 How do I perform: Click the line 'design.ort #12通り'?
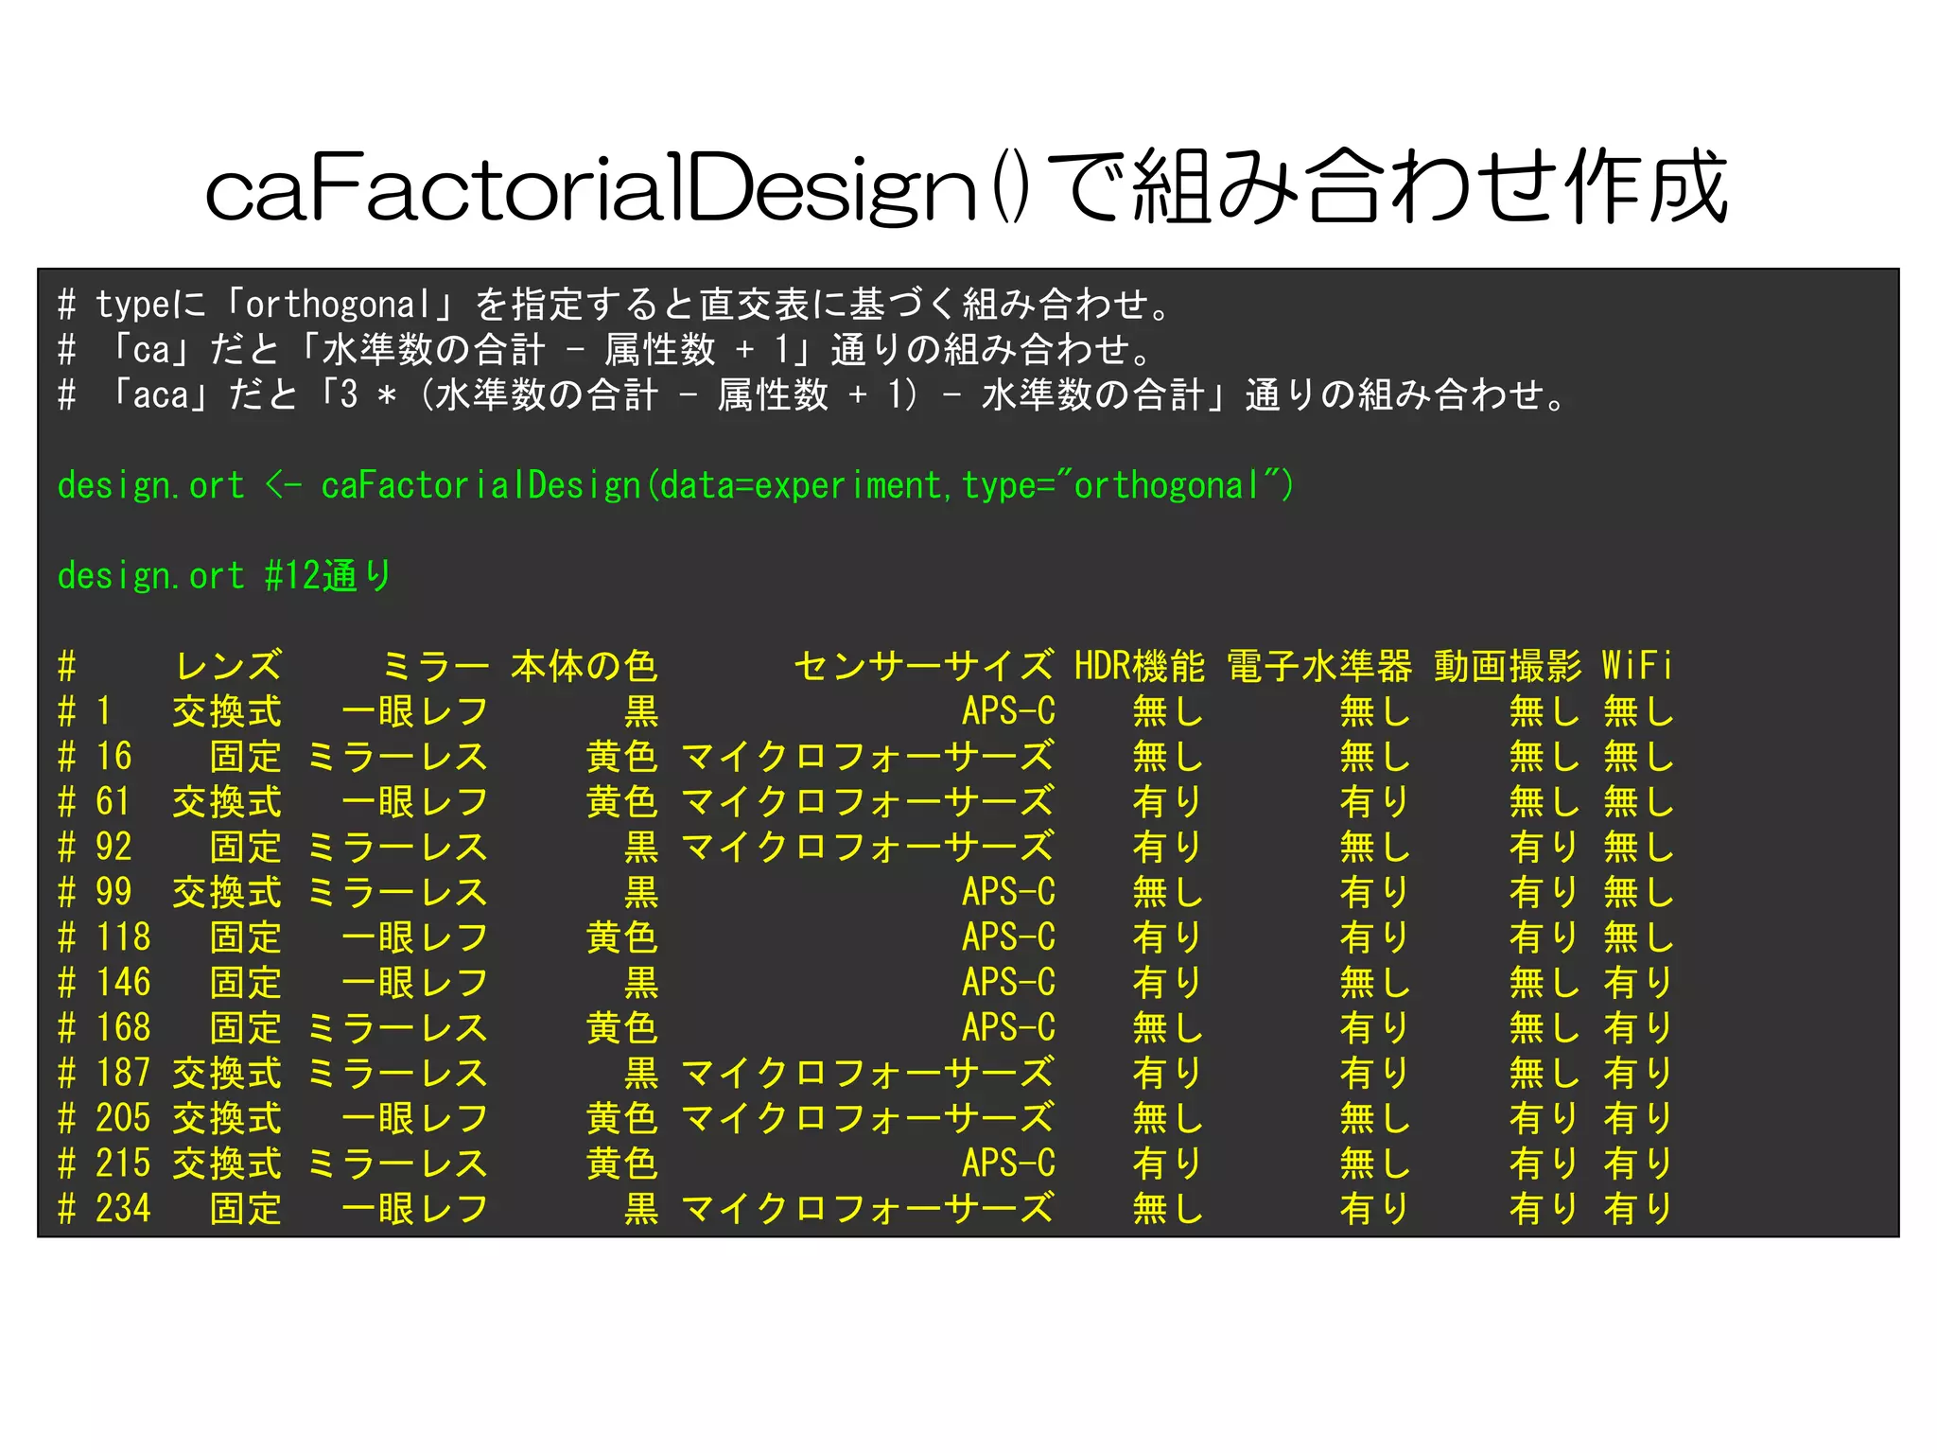[224, 576]
